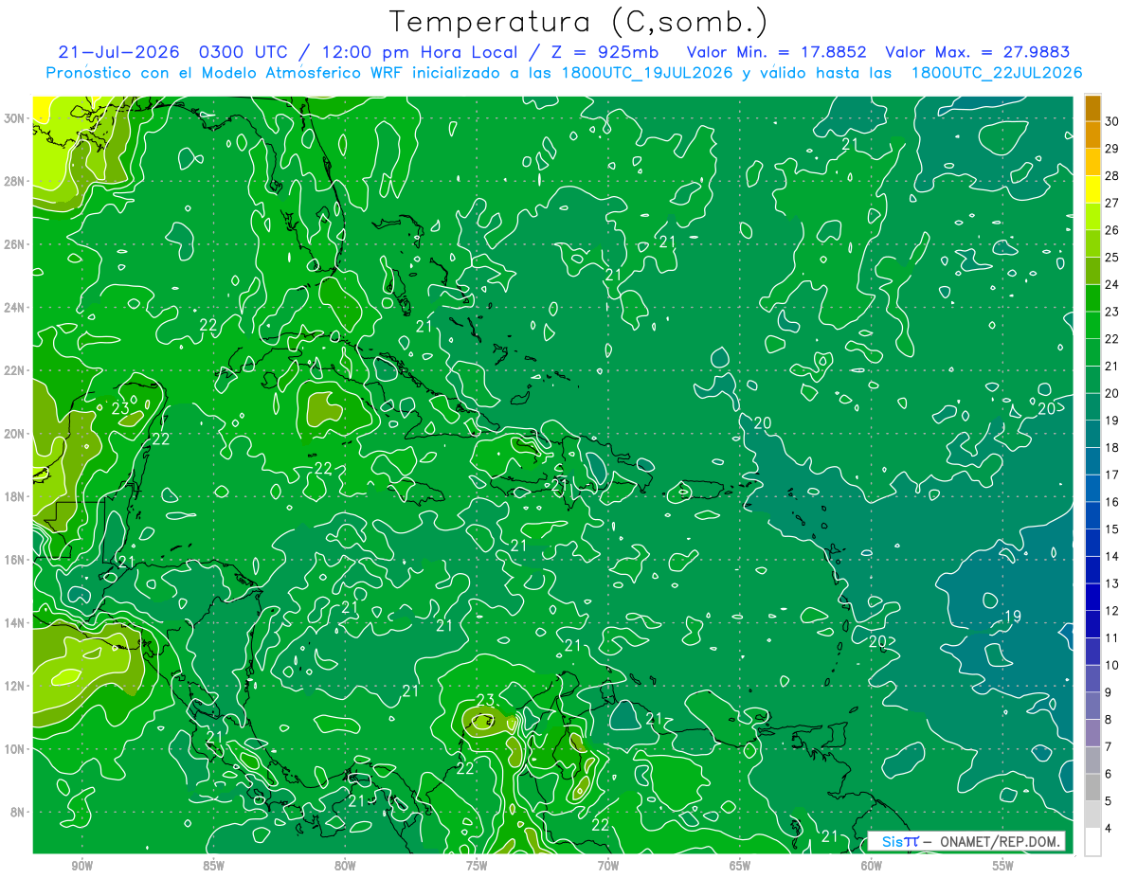Click the "0300 UTC" time text

click(x=246, y=52)
